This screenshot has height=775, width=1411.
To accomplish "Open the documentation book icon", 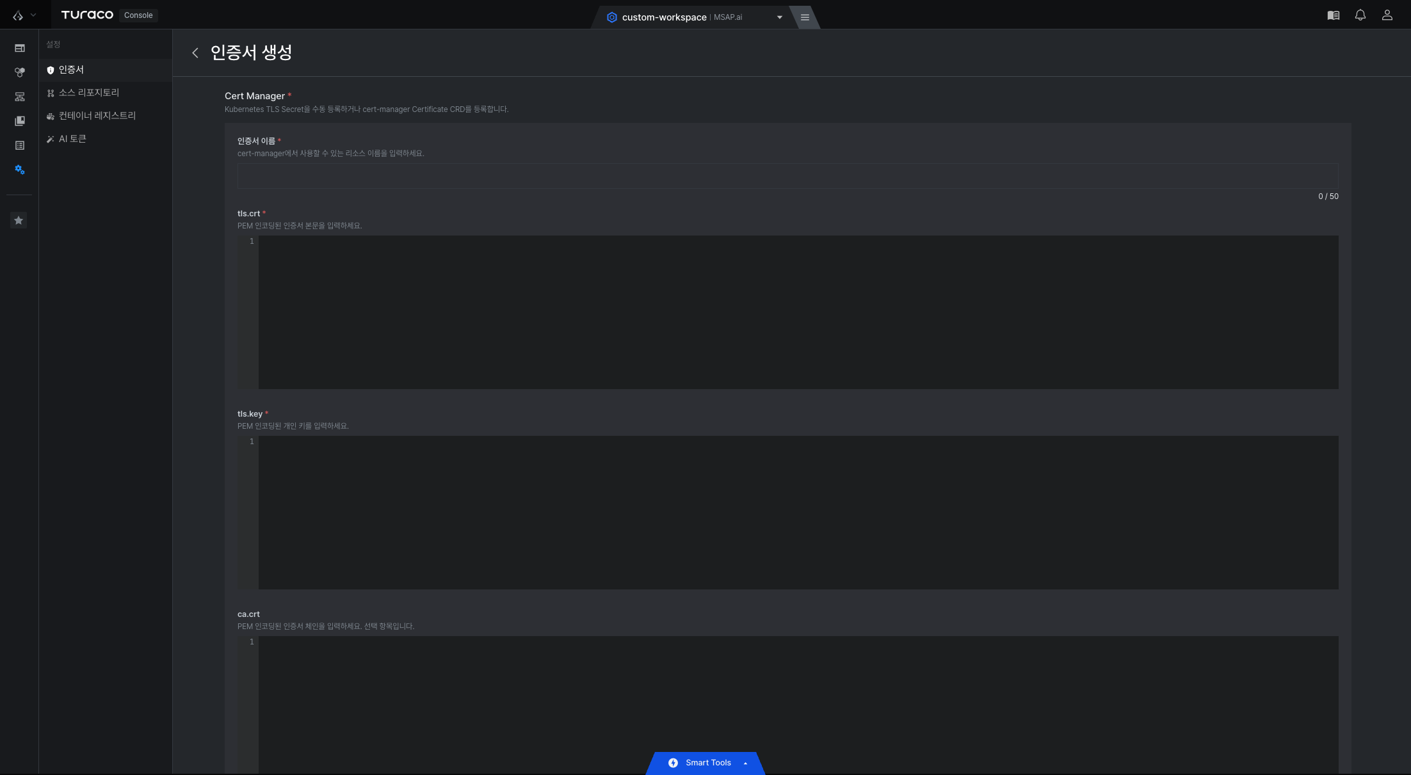I will point(1334,15).
